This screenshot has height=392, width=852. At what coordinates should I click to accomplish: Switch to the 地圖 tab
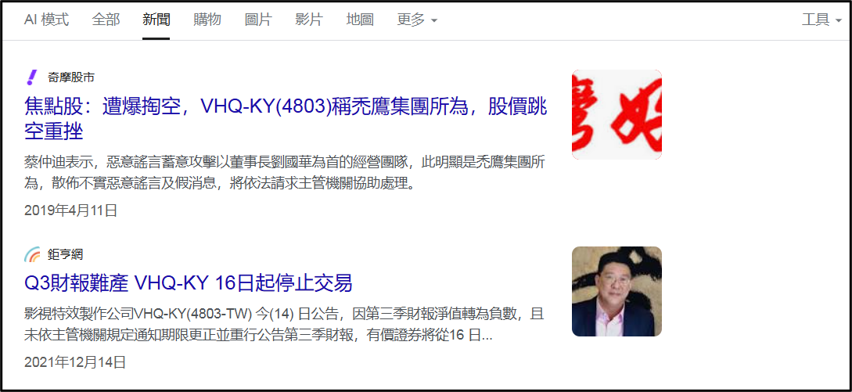pos(360,20)
